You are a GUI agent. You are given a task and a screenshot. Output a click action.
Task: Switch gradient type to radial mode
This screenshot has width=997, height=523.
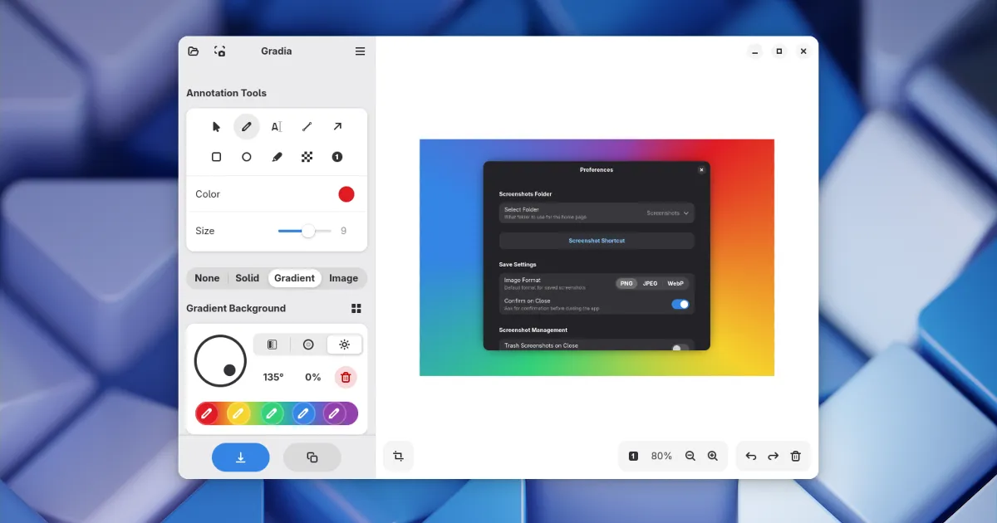tap(308, 345)
